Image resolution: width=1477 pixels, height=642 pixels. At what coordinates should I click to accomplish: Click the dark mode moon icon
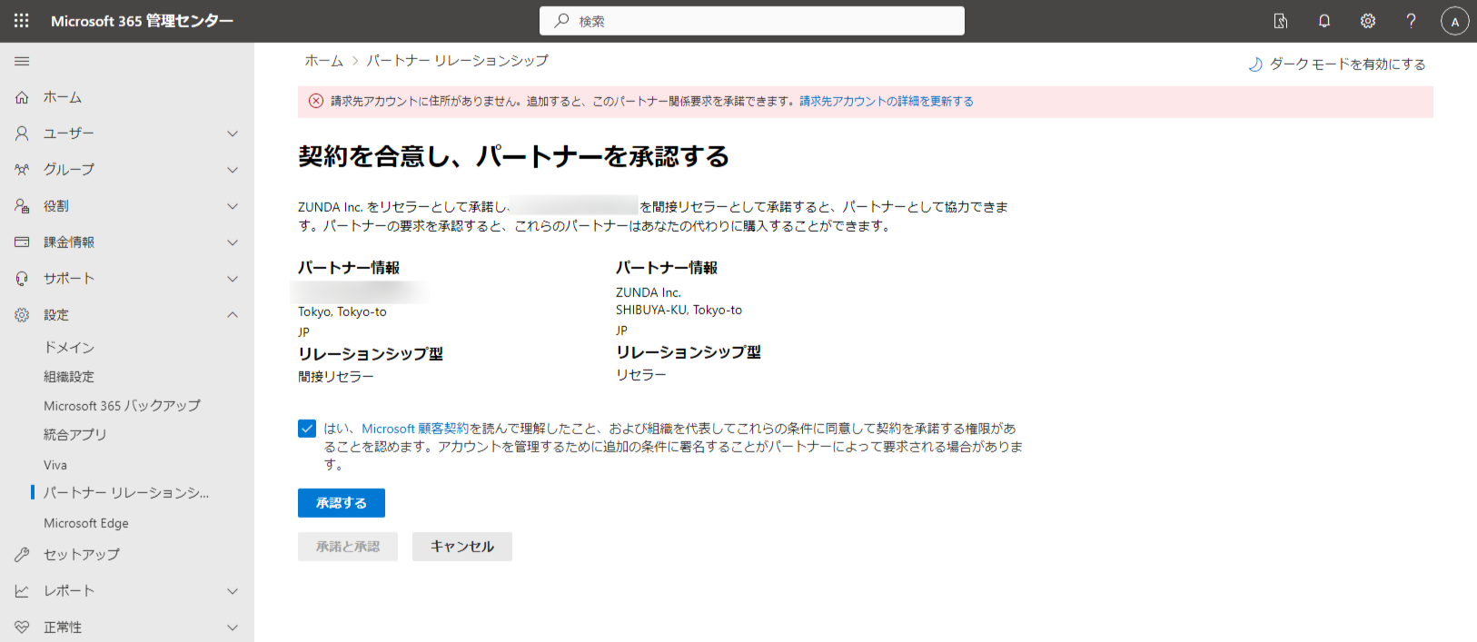click(1255, 64)
